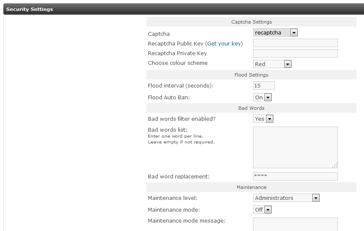
Task: Click the Bad Words section header
Action: click(x=251, y=108)
